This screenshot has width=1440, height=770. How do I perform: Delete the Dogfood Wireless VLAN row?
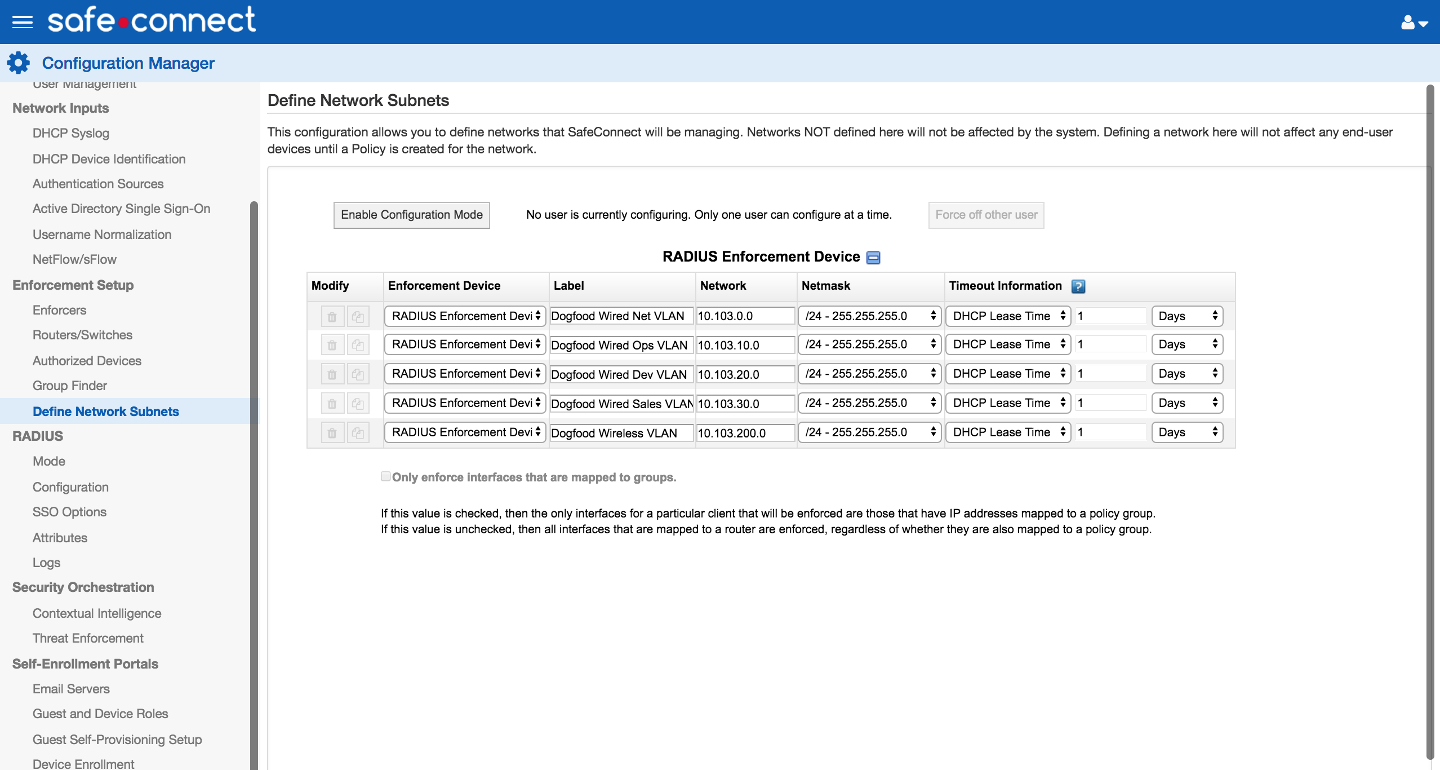coord(332,432)
